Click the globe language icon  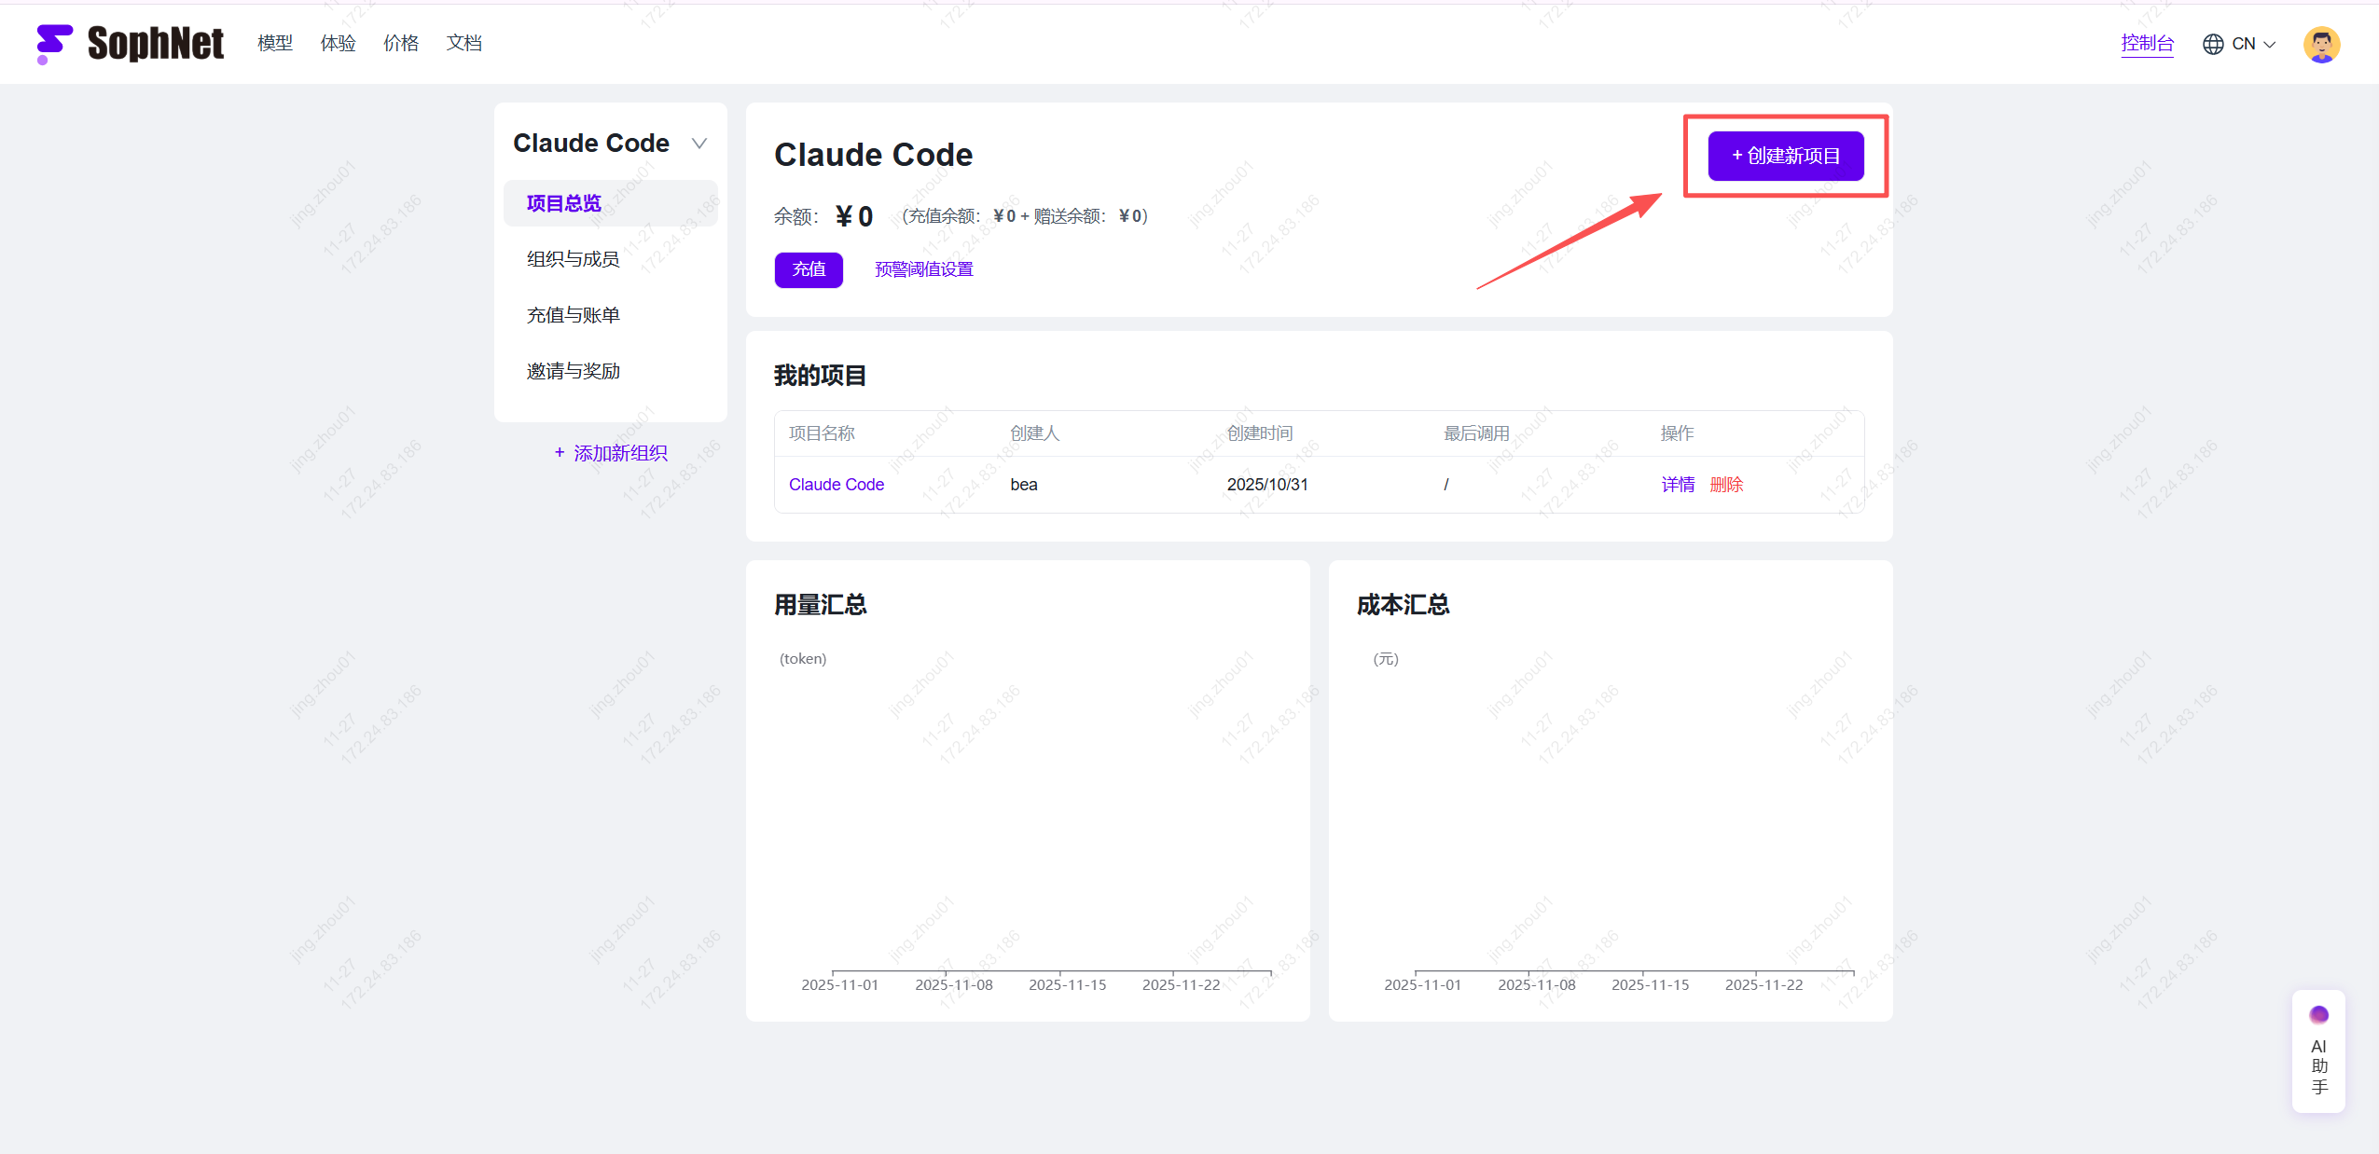click(x=2212, y=44)
